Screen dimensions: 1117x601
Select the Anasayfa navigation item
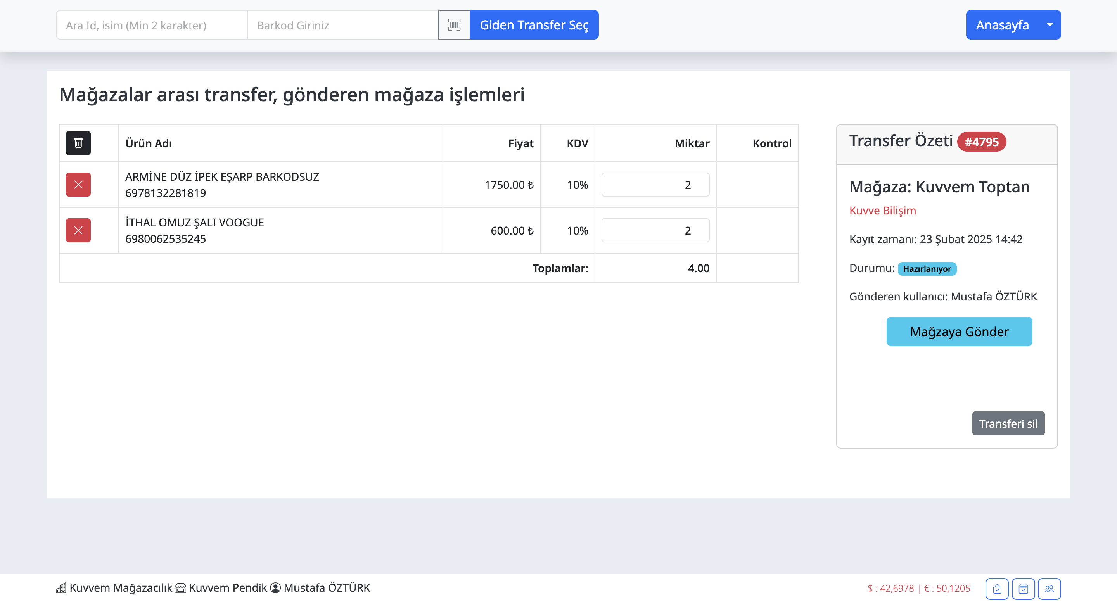tap(1002, 25)
